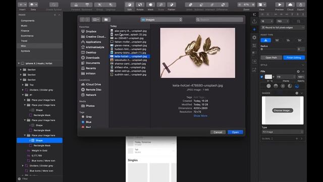Open the Fill Image type dropdown

point(283,132)
